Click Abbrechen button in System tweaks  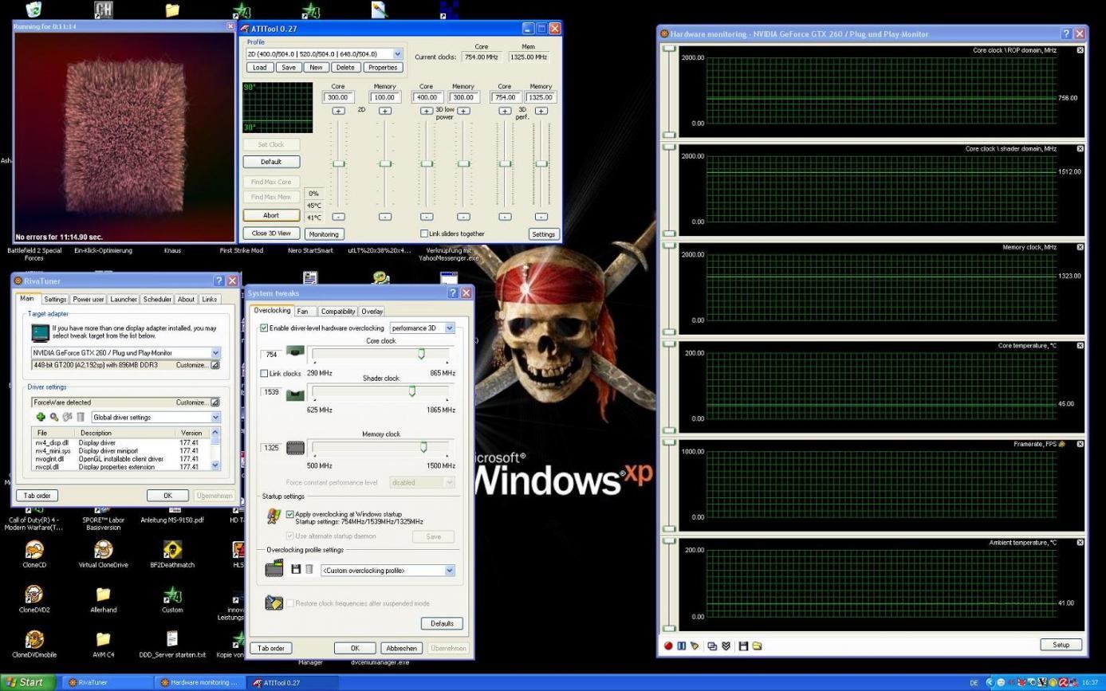(x=401, y=648)
